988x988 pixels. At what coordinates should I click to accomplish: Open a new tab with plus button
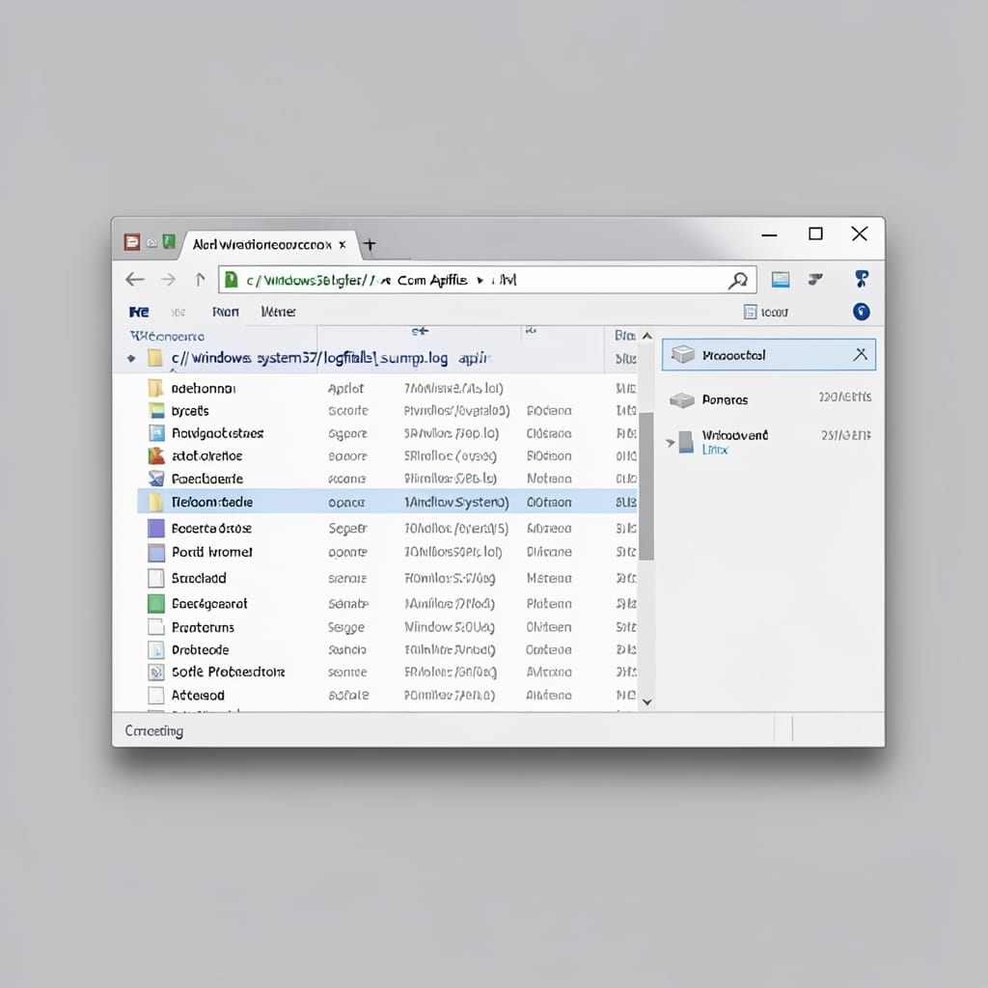(370, 244)
